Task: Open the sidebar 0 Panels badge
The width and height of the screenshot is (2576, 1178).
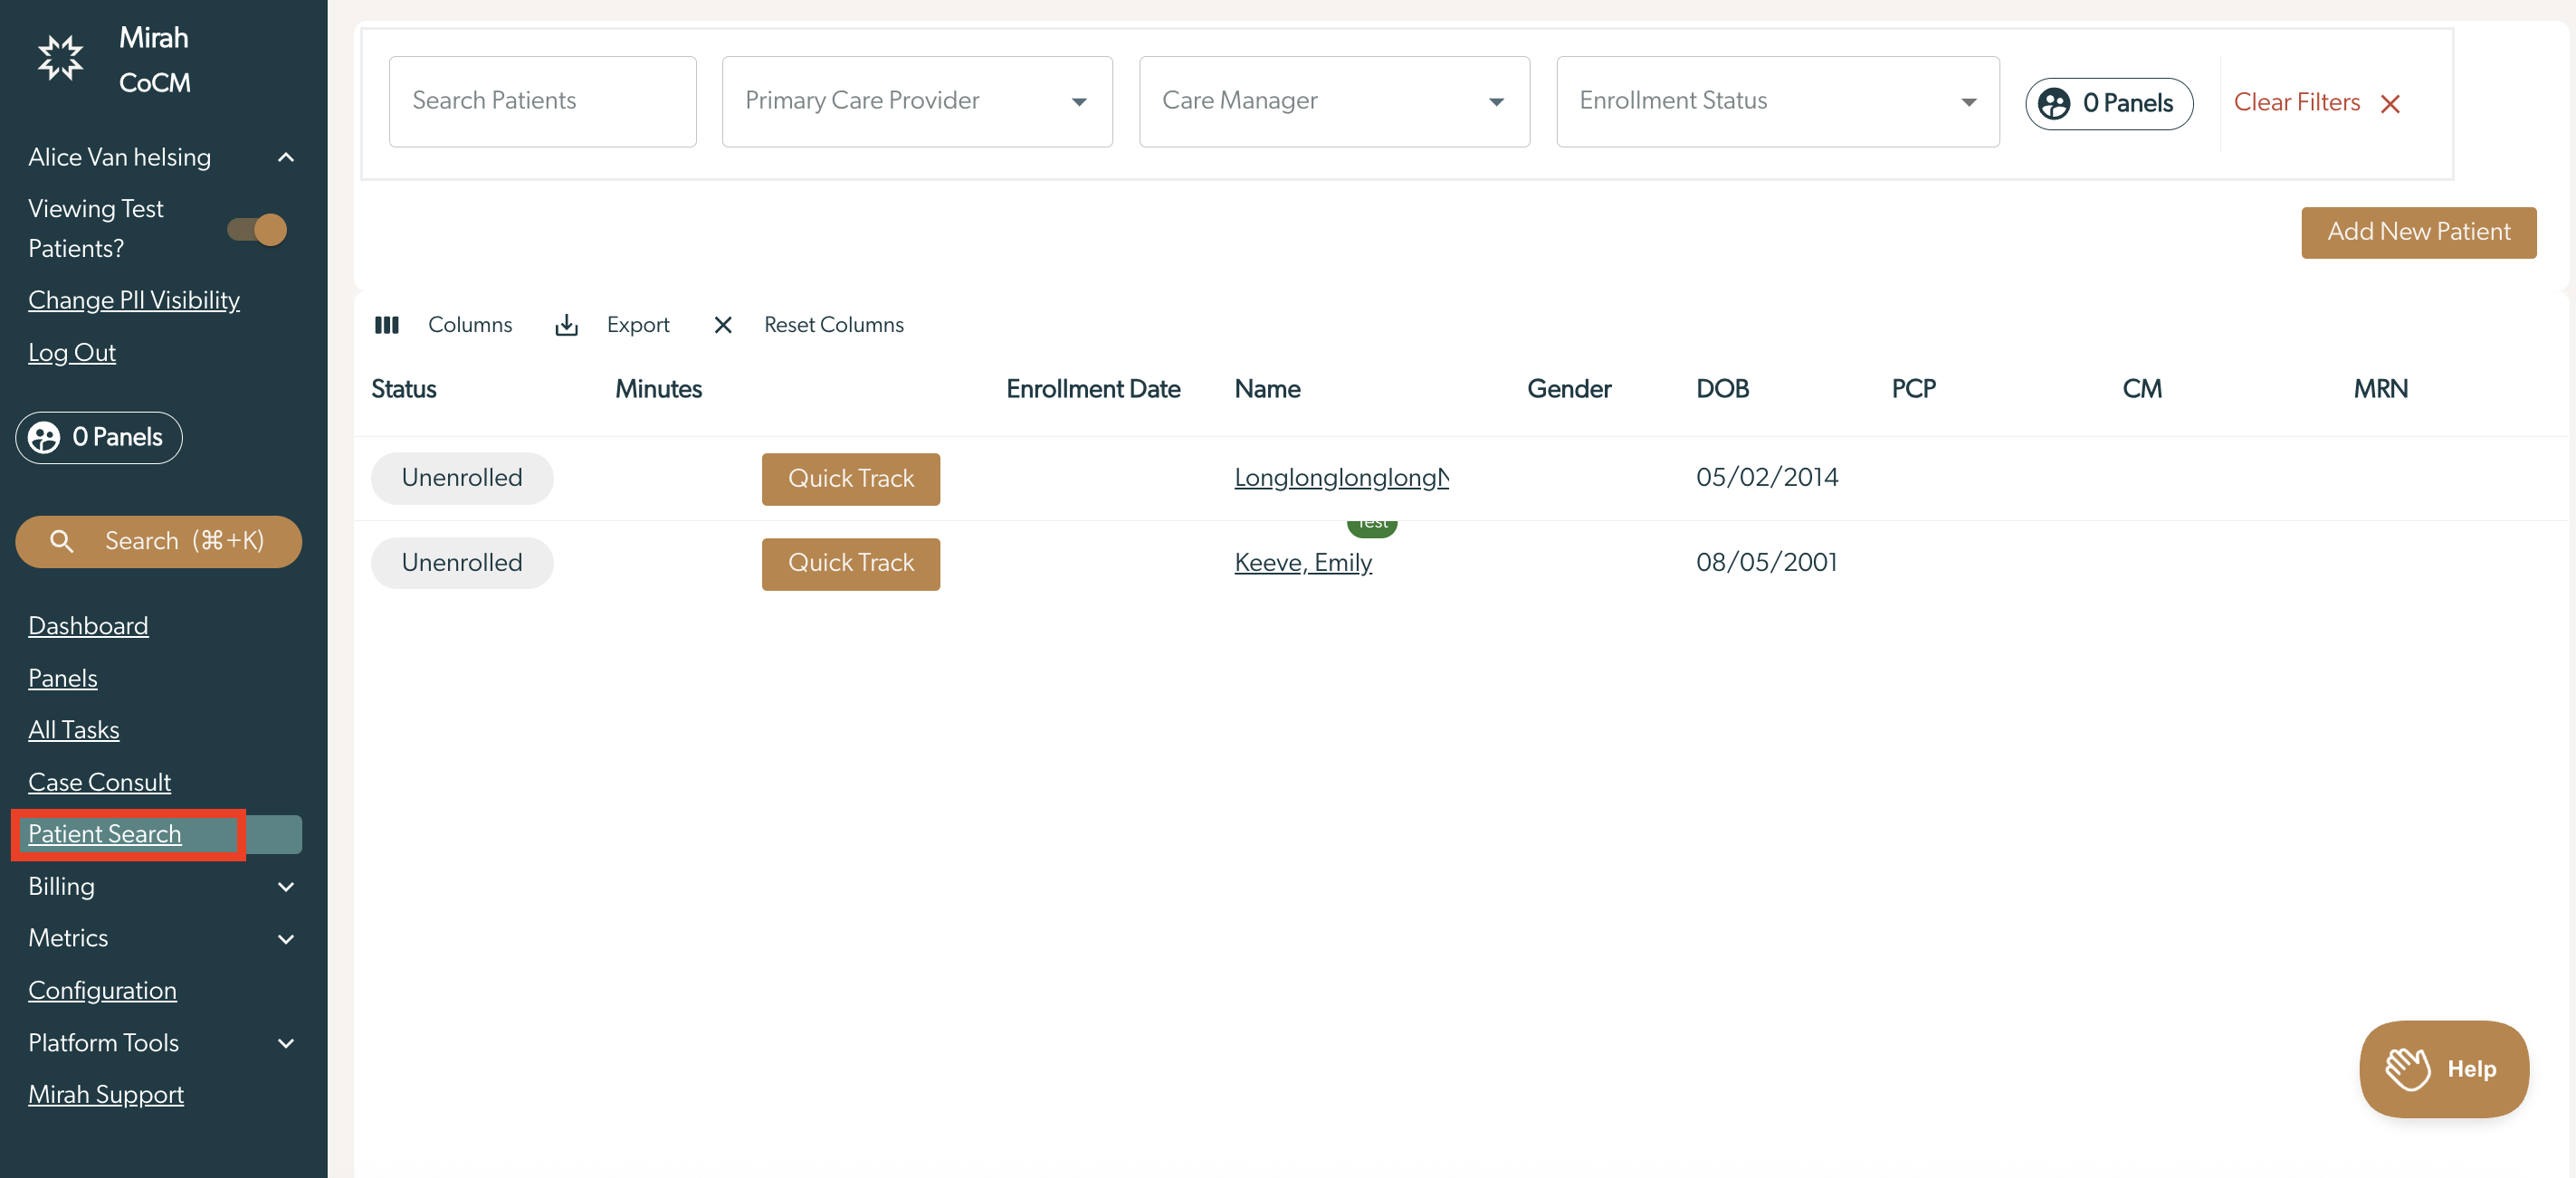Action: tap(99, 437)
